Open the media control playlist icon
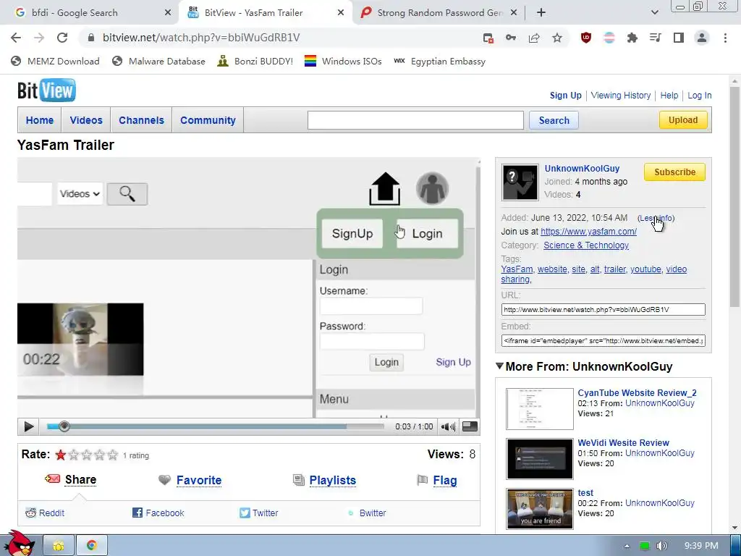The image size is (741, 556). [x=656, y=38]
